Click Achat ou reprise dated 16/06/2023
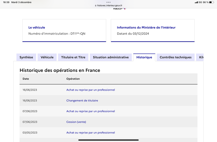Viewport: 217px width, 142px height. point(91,90)
